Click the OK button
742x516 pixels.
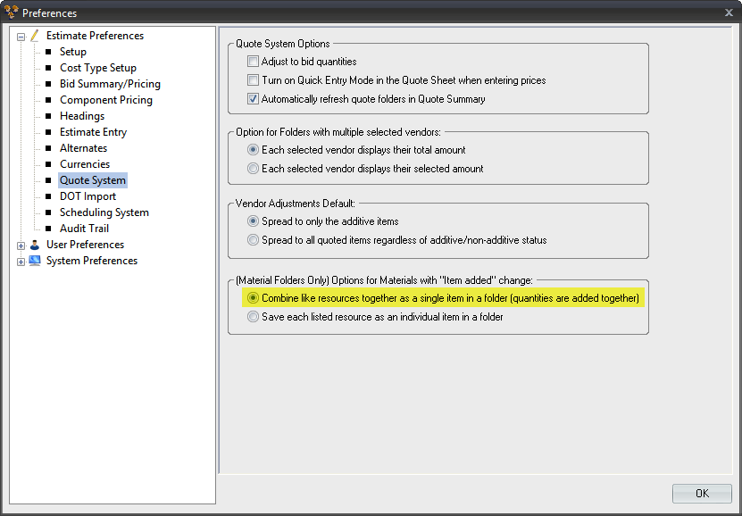click(702, 494)
